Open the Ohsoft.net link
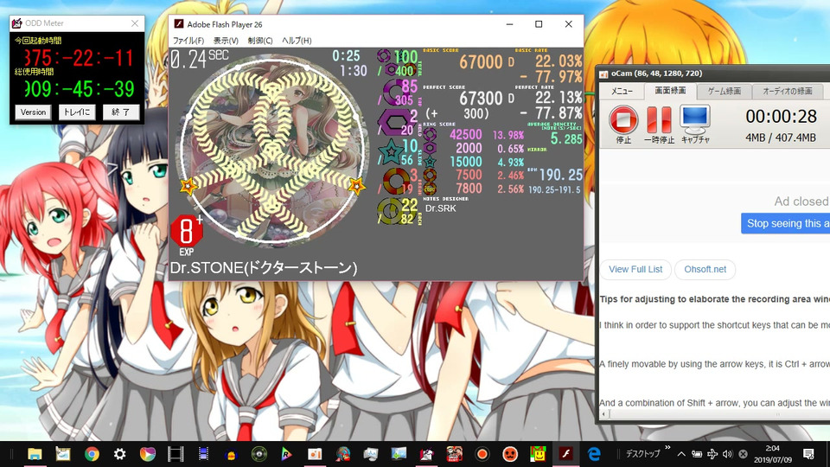 pyautogui.click(x=705, y=270)
